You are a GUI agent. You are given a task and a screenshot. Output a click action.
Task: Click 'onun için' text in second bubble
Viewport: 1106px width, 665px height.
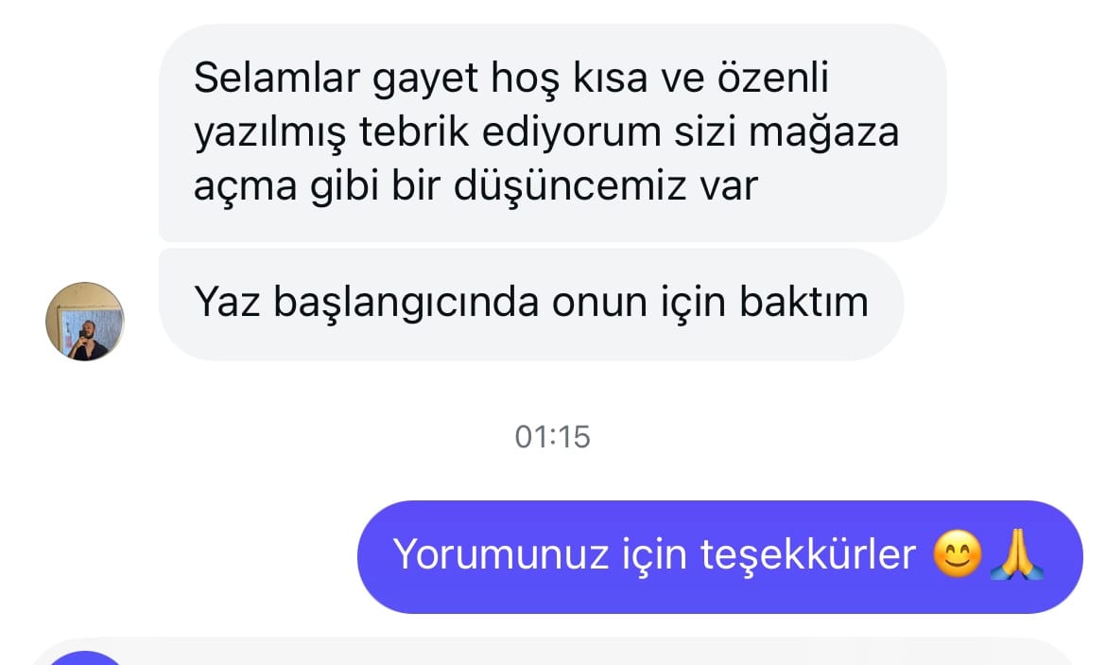pos(638,304)
